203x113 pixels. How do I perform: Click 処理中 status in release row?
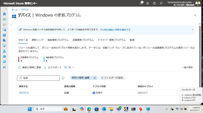click(97, 93)
